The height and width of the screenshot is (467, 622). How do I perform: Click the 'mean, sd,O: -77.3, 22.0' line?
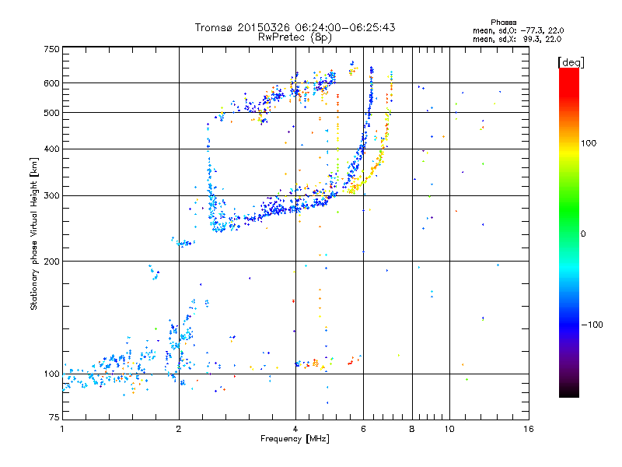pos(518,30)
